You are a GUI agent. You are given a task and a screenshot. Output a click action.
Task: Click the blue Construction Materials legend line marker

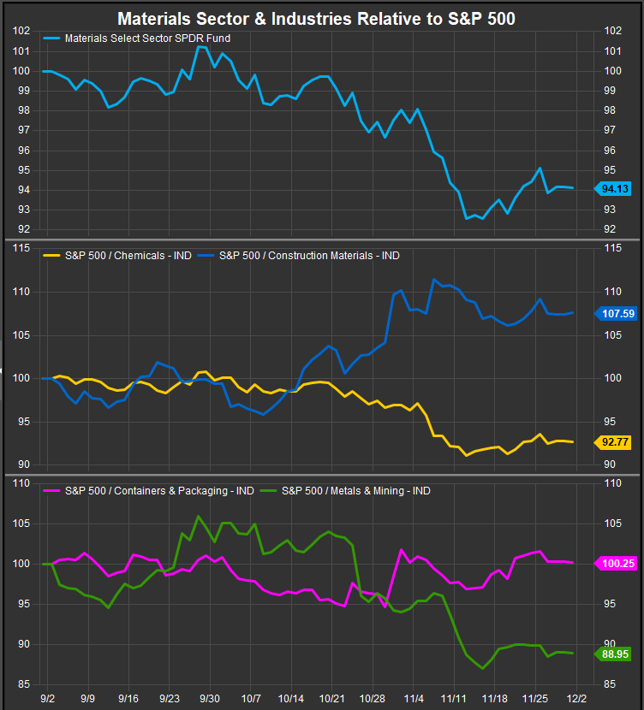[206, 256]
